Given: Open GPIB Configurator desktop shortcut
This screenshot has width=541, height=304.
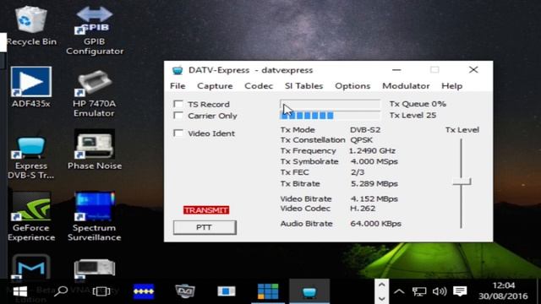Looking at the screenshot, I should point(94,30).
